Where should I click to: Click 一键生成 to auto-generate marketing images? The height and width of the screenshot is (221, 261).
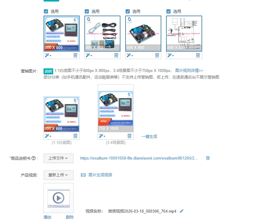(149, 136)
